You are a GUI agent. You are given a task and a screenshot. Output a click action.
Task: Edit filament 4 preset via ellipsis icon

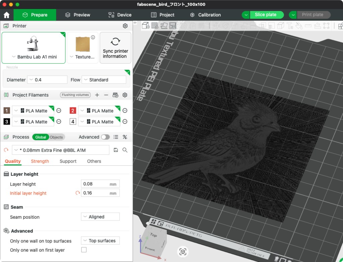[x=125, y=121]
